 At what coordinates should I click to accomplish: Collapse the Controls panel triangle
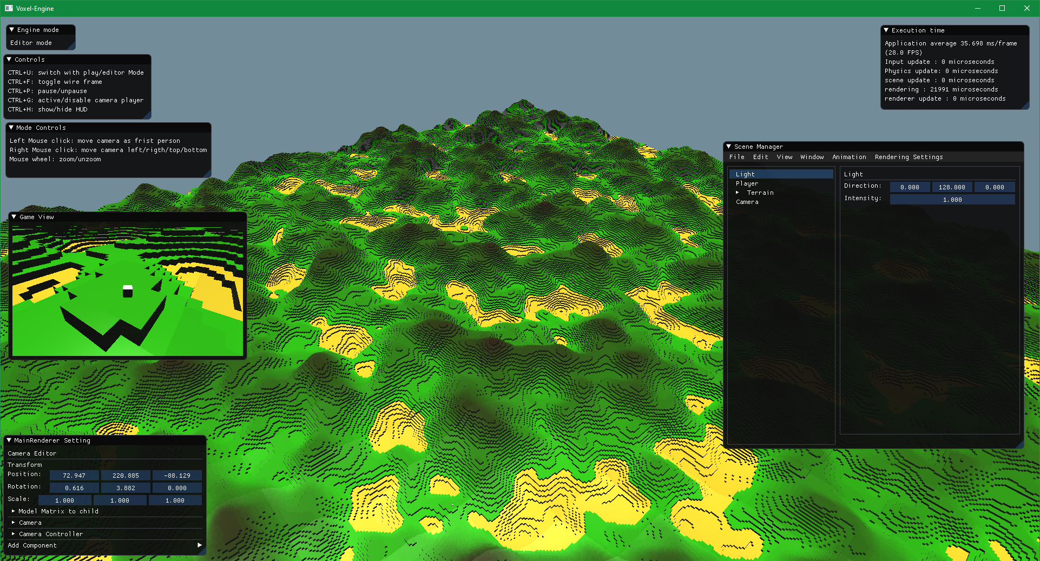[9, 60]
